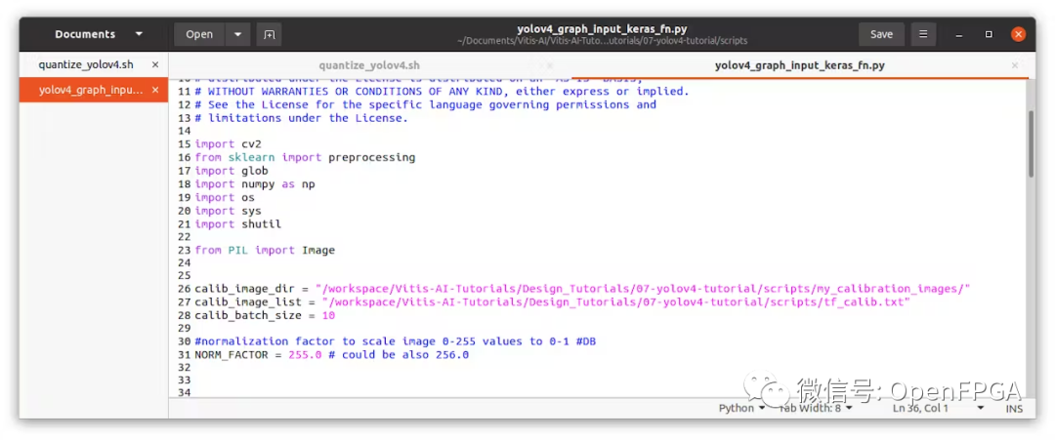Toggle the INS insert mode indicator

click(x=1014, y=409)
